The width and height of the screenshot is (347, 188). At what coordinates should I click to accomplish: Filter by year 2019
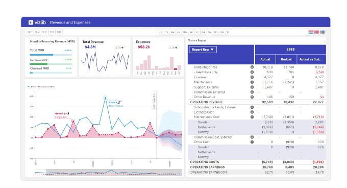click(44, 32)
